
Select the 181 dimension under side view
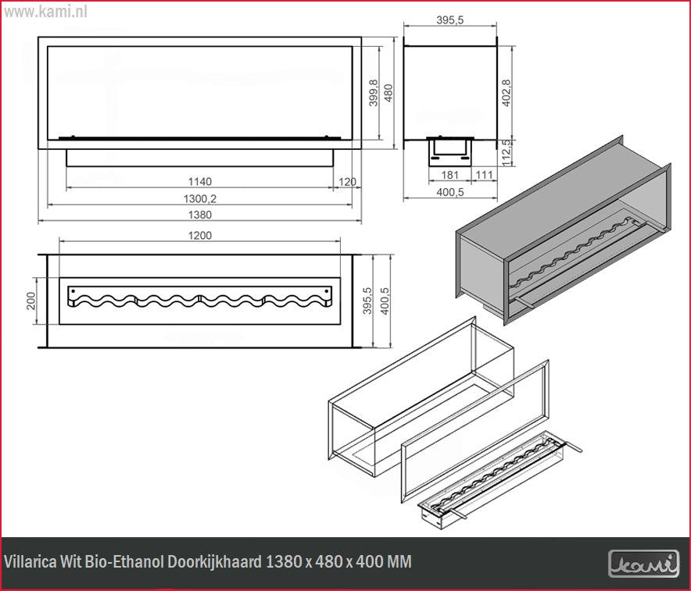(450, 175)
